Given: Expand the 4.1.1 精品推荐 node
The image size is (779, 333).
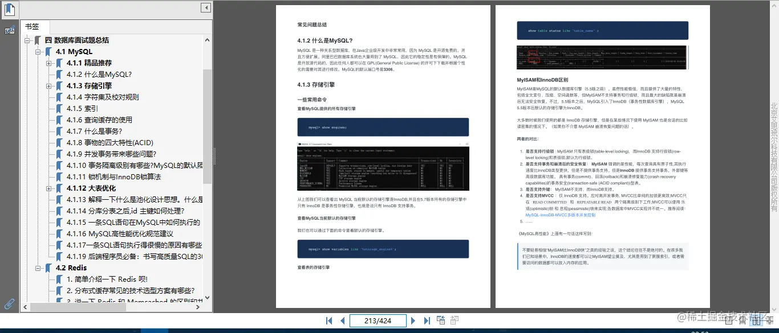Looking at the screenshot, I should pyautogui.click(x=49, y=63).
